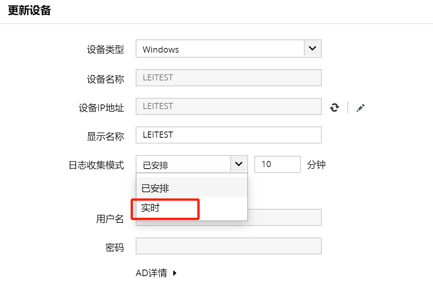Click the pencil edit icon near 设备IP地址
This screenshot has width=433, height=292.
[360, 108]
